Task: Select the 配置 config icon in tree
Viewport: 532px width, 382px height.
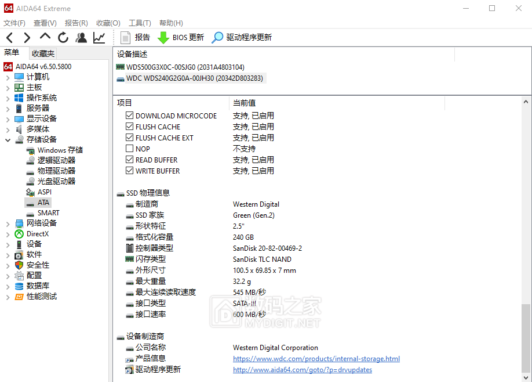Action: click(x=19, y=276)
